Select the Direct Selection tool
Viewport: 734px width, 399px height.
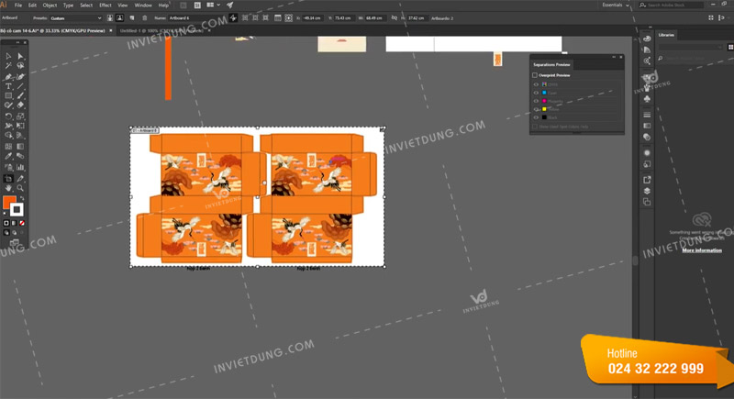click(20, 56)
